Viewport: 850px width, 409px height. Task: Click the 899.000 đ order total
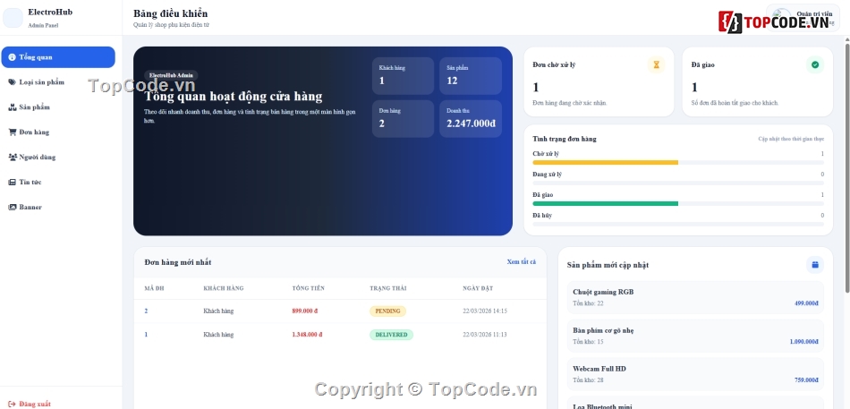(304, 311)
